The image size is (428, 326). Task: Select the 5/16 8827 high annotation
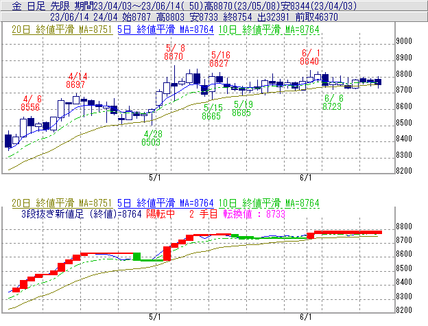tap(219, 59)
